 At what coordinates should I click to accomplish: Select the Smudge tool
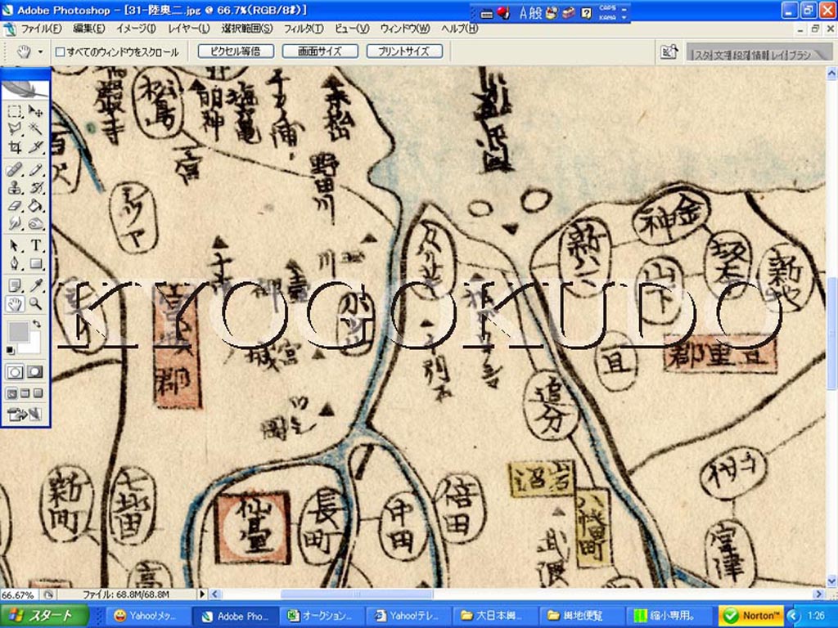pos(15,223)
